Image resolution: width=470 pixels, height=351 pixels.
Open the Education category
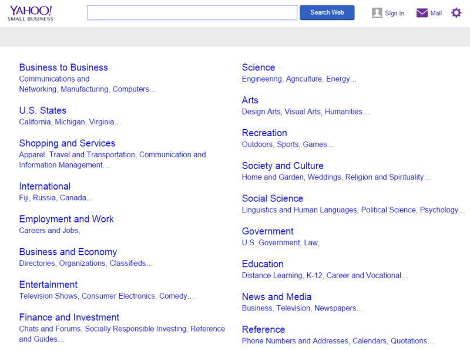[263, 264]
